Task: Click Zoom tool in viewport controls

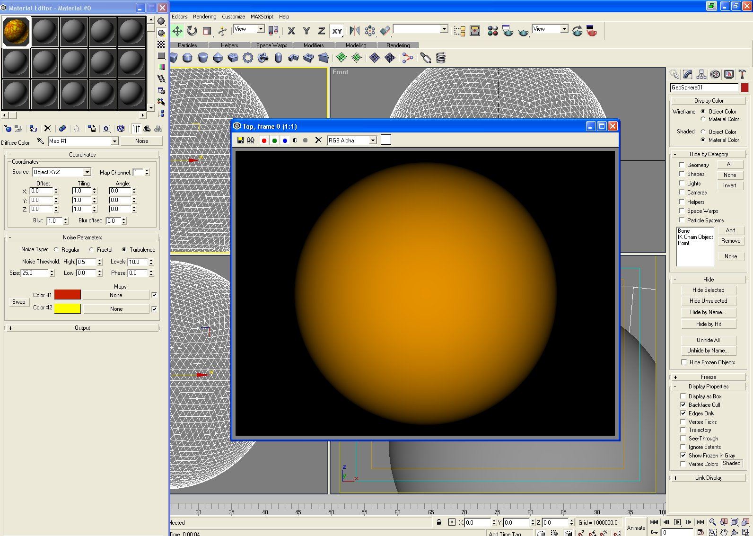Action: [x=712, y=522]
